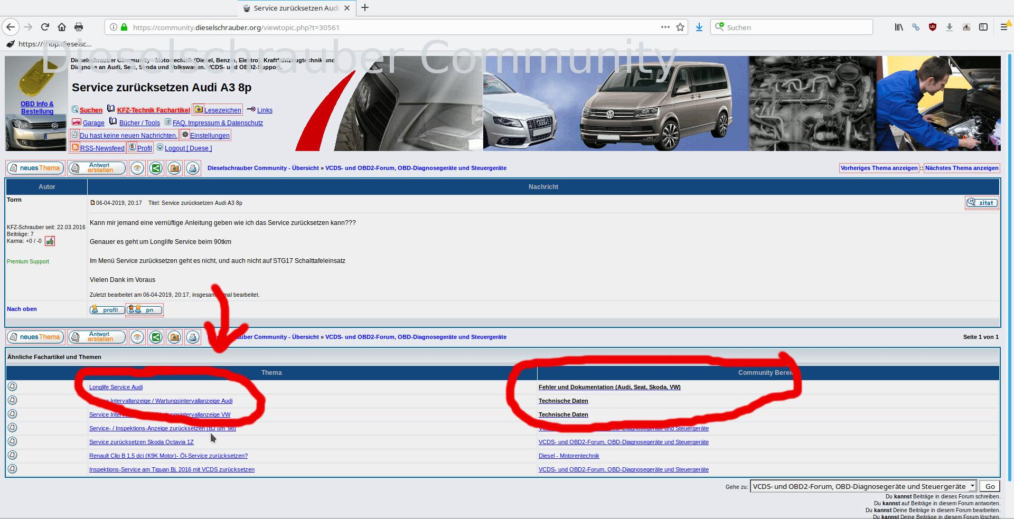Click 'Logout [ Duese ]' link
Viewport: 1014px width, 519px height.
[188, 148]
